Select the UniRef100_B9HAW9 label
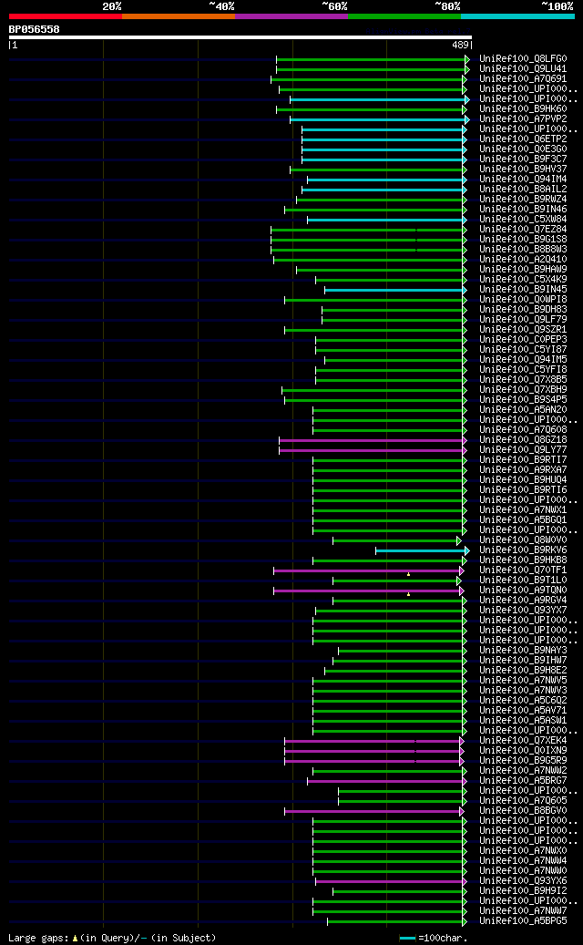The image size is (583, 945). (x=523, y=270)
